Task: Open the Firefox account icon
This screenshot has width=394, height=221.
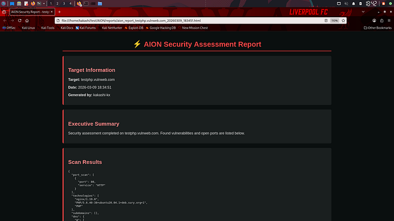Action: tap(374, 21)
